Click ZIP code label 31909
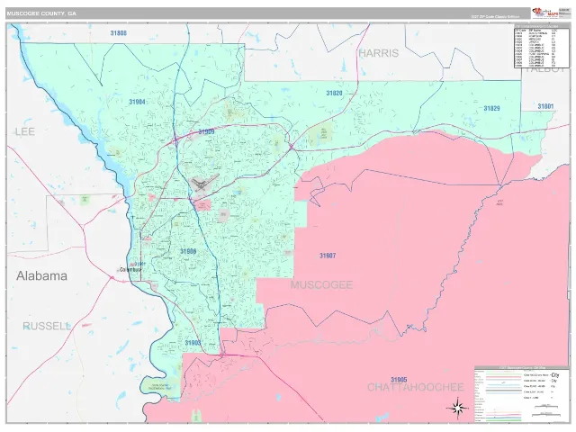The height and width of the screenshot is (432, 576). click(206, 132)
